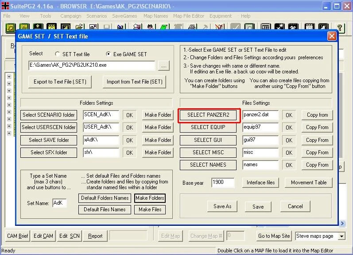Click the Set Name field containing AdK
This screenshot has width=353, height=255.
[x=59, y=203]
